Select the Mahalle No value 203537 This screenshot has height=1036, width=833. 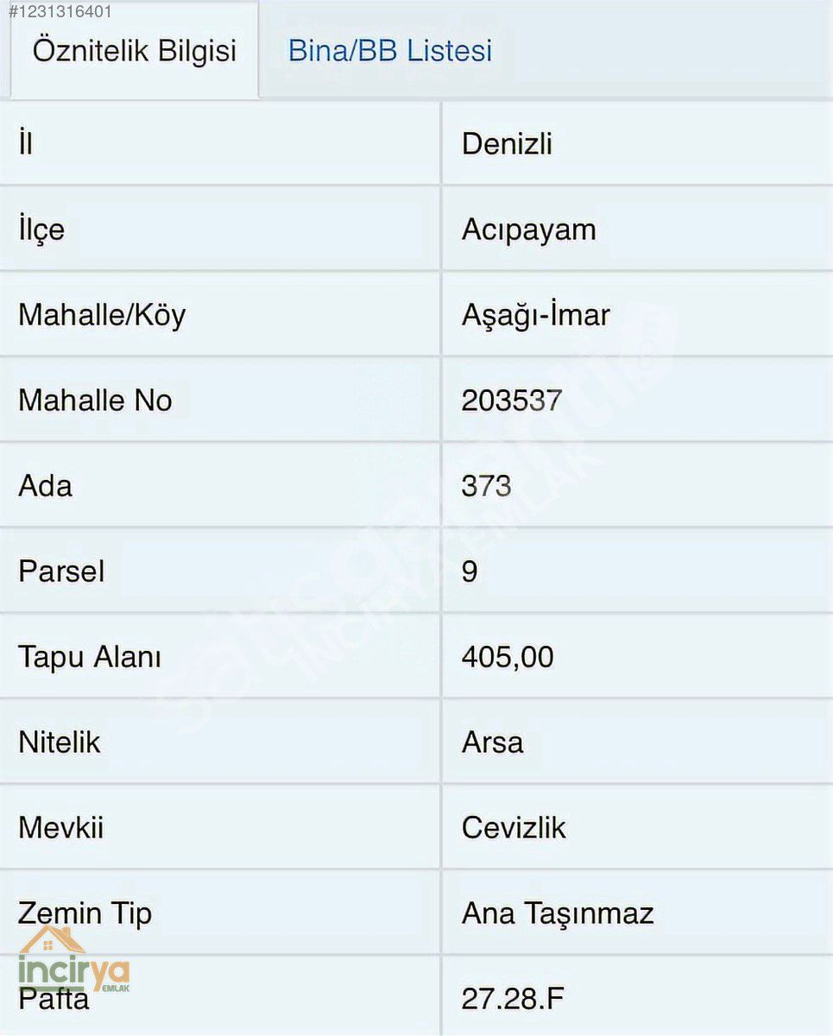(x=512, y=401)
